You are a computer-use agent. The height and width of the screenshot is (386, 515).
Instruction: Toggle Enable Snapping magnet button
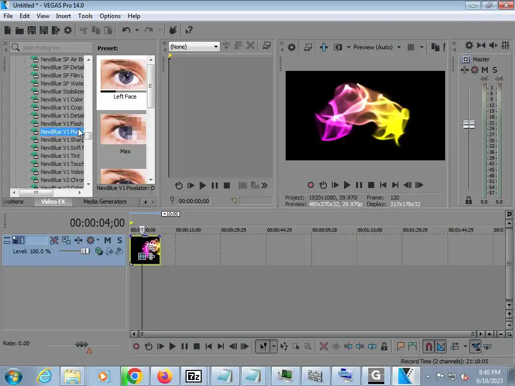pyautogui.click(x=428, y=346)
